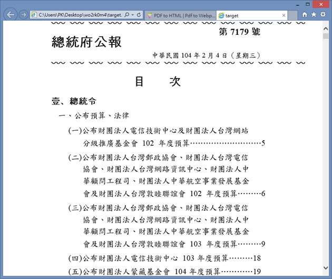The image size is (332, 279).
Task: Close the target tab
Action: coord(284,15)
